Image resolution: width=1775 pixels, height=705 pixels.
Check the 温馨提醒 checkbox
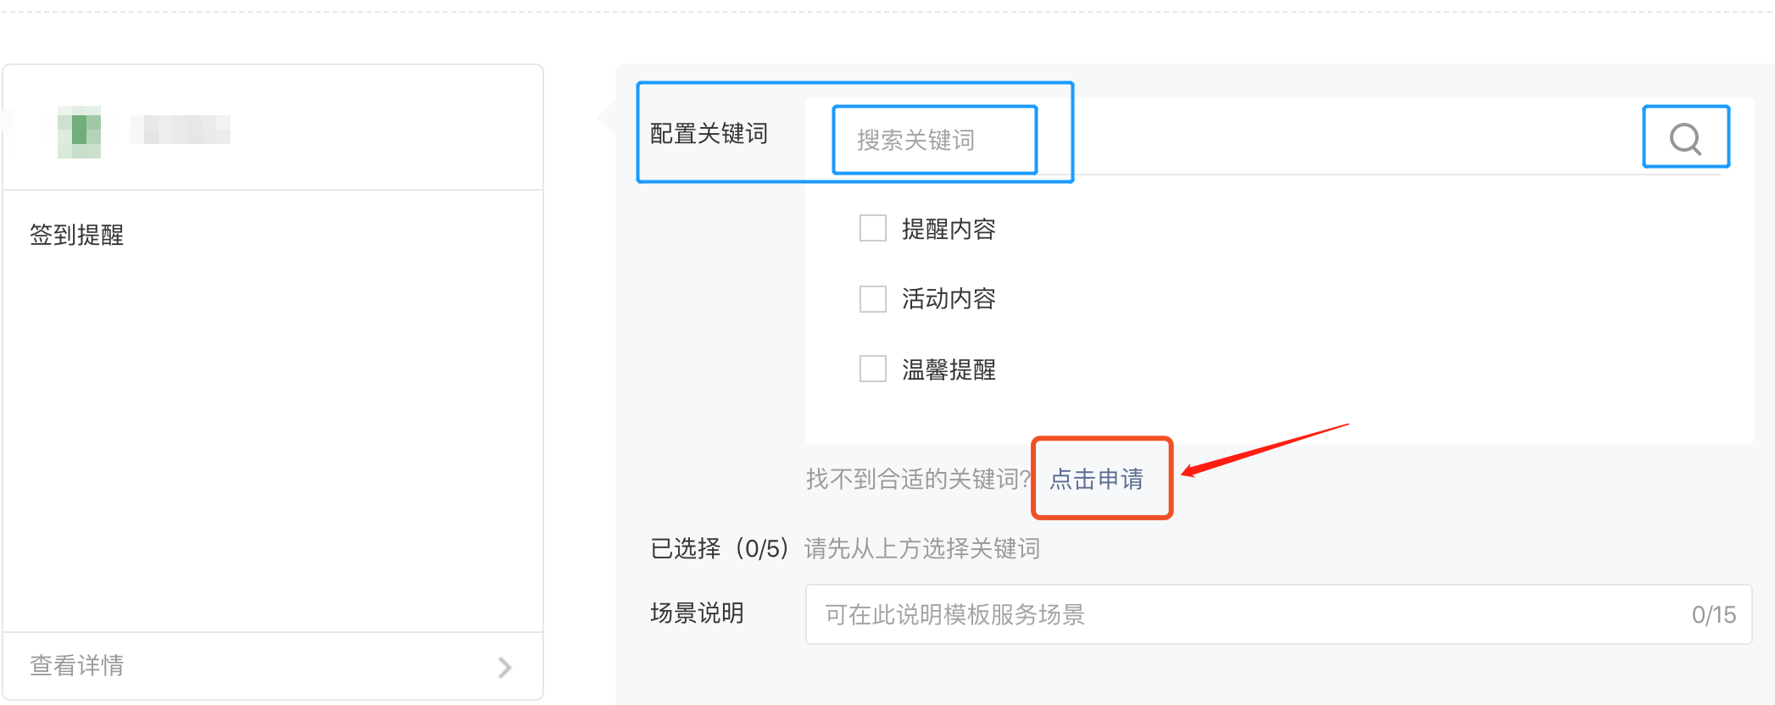(x=872, y=369)
